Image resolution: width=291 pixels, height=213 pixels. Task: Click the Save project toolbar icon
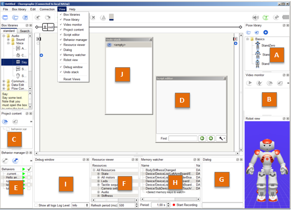25,18
